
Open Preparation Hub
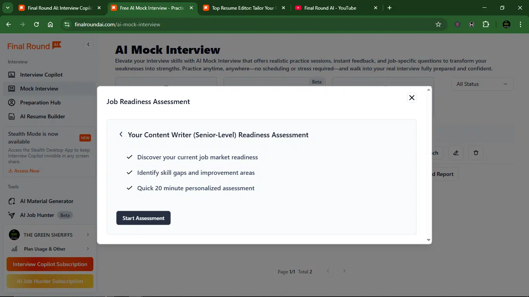pyautogui.click(x=50, y=102)
